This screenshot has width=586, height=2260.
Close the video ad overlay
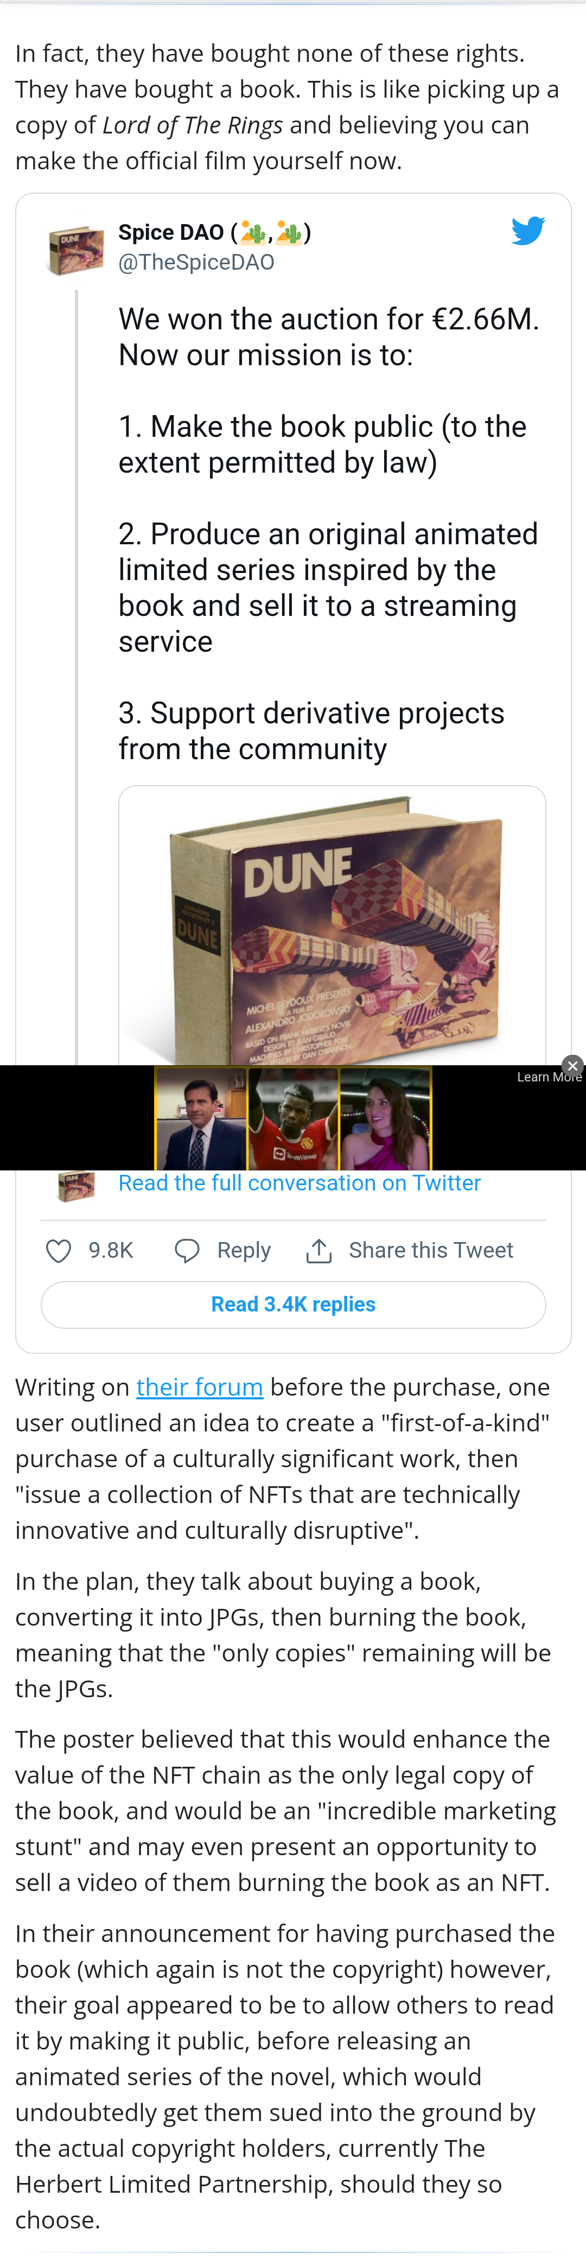[x=572, y=1065]
